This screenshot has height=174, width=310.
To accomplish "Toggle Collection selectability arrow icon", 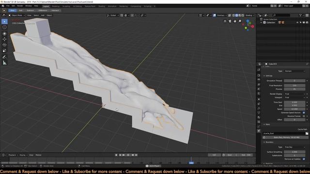I will 300,23.
